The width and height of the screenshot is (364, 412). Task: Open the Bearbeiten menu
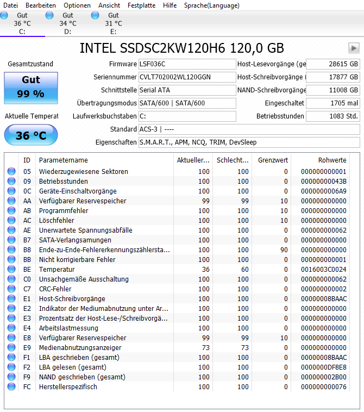[x=41, y=5]
